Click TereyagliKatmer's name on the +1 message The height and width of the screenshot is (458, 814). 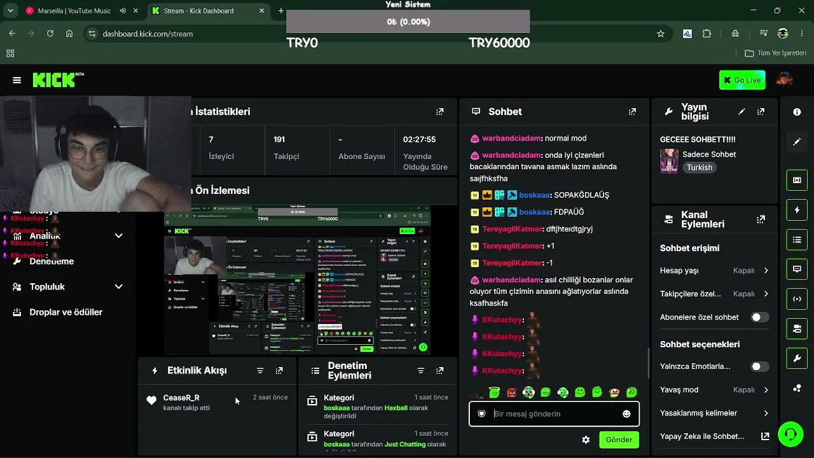[513, 246]
